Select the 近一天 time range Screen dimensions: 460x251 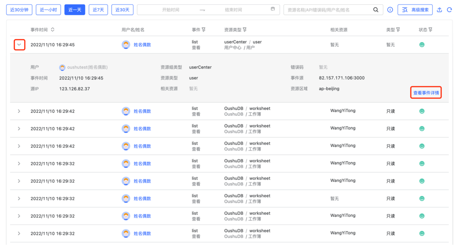tap(75, 10)
